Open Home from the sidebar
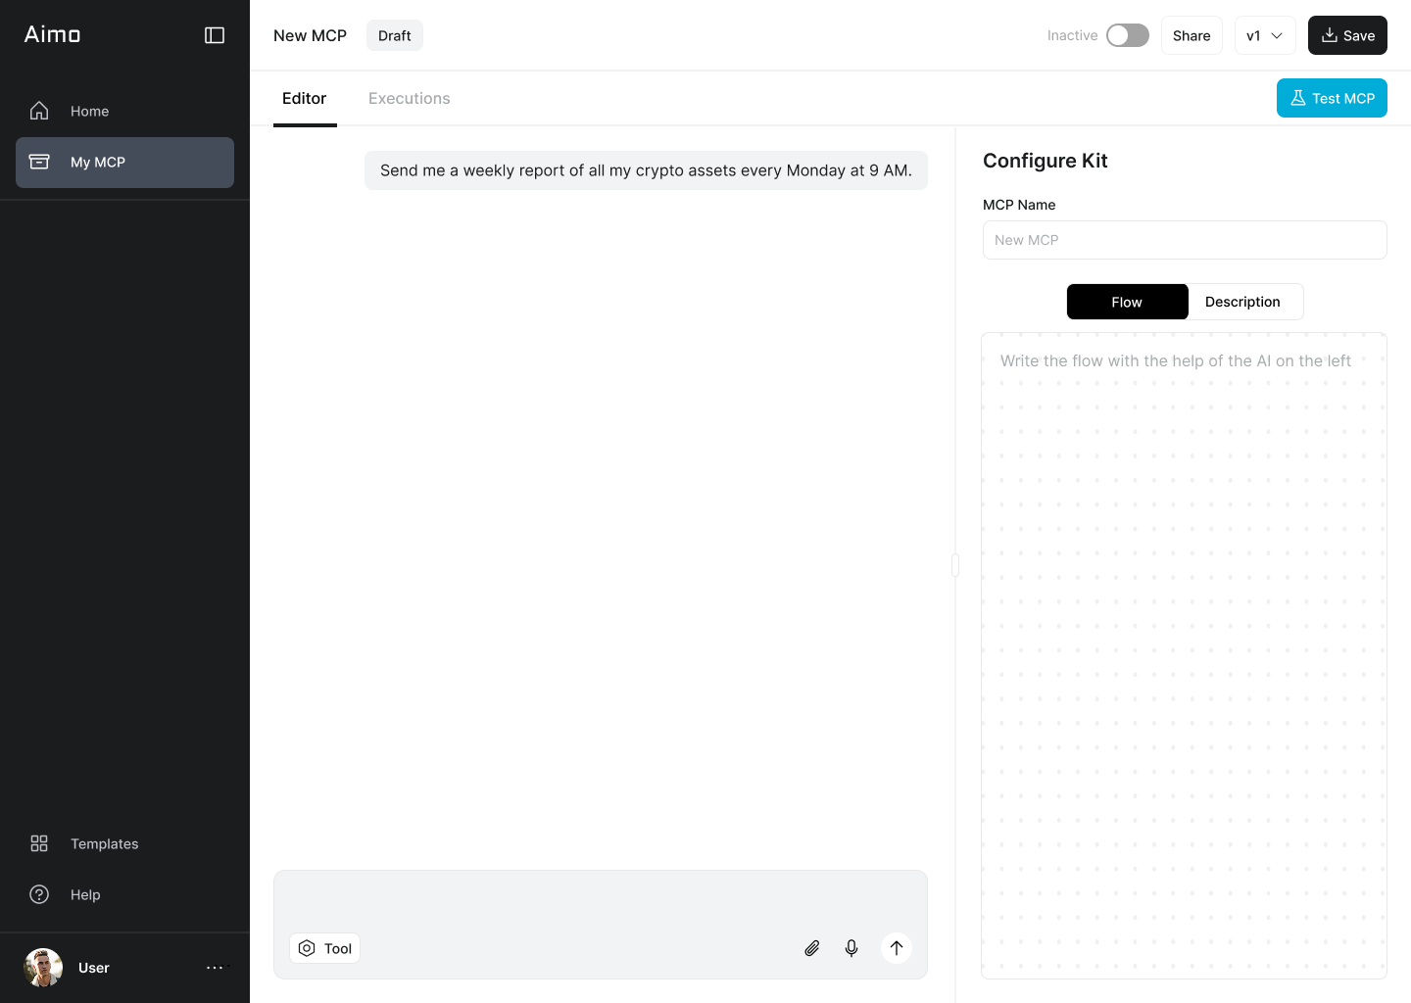Screen dimensions: 1411x1003 (x=124, y=111)
